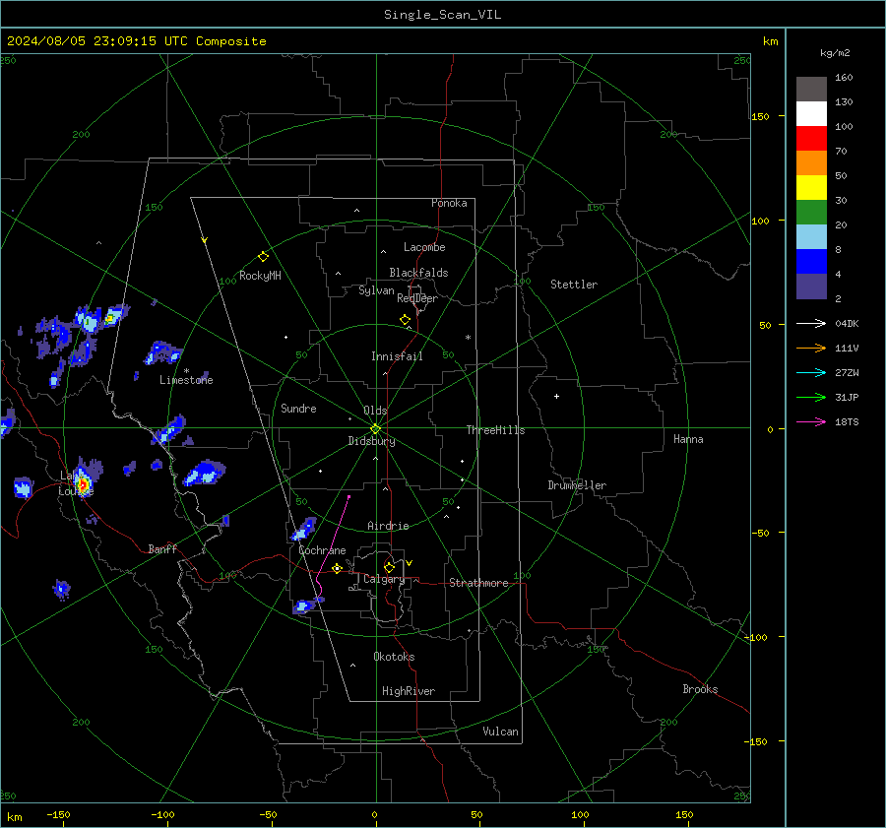Click the light blue 8-20 color swatch
Image resolution: width=886 pixels, height=828 pixels.
tap(811, 237)
